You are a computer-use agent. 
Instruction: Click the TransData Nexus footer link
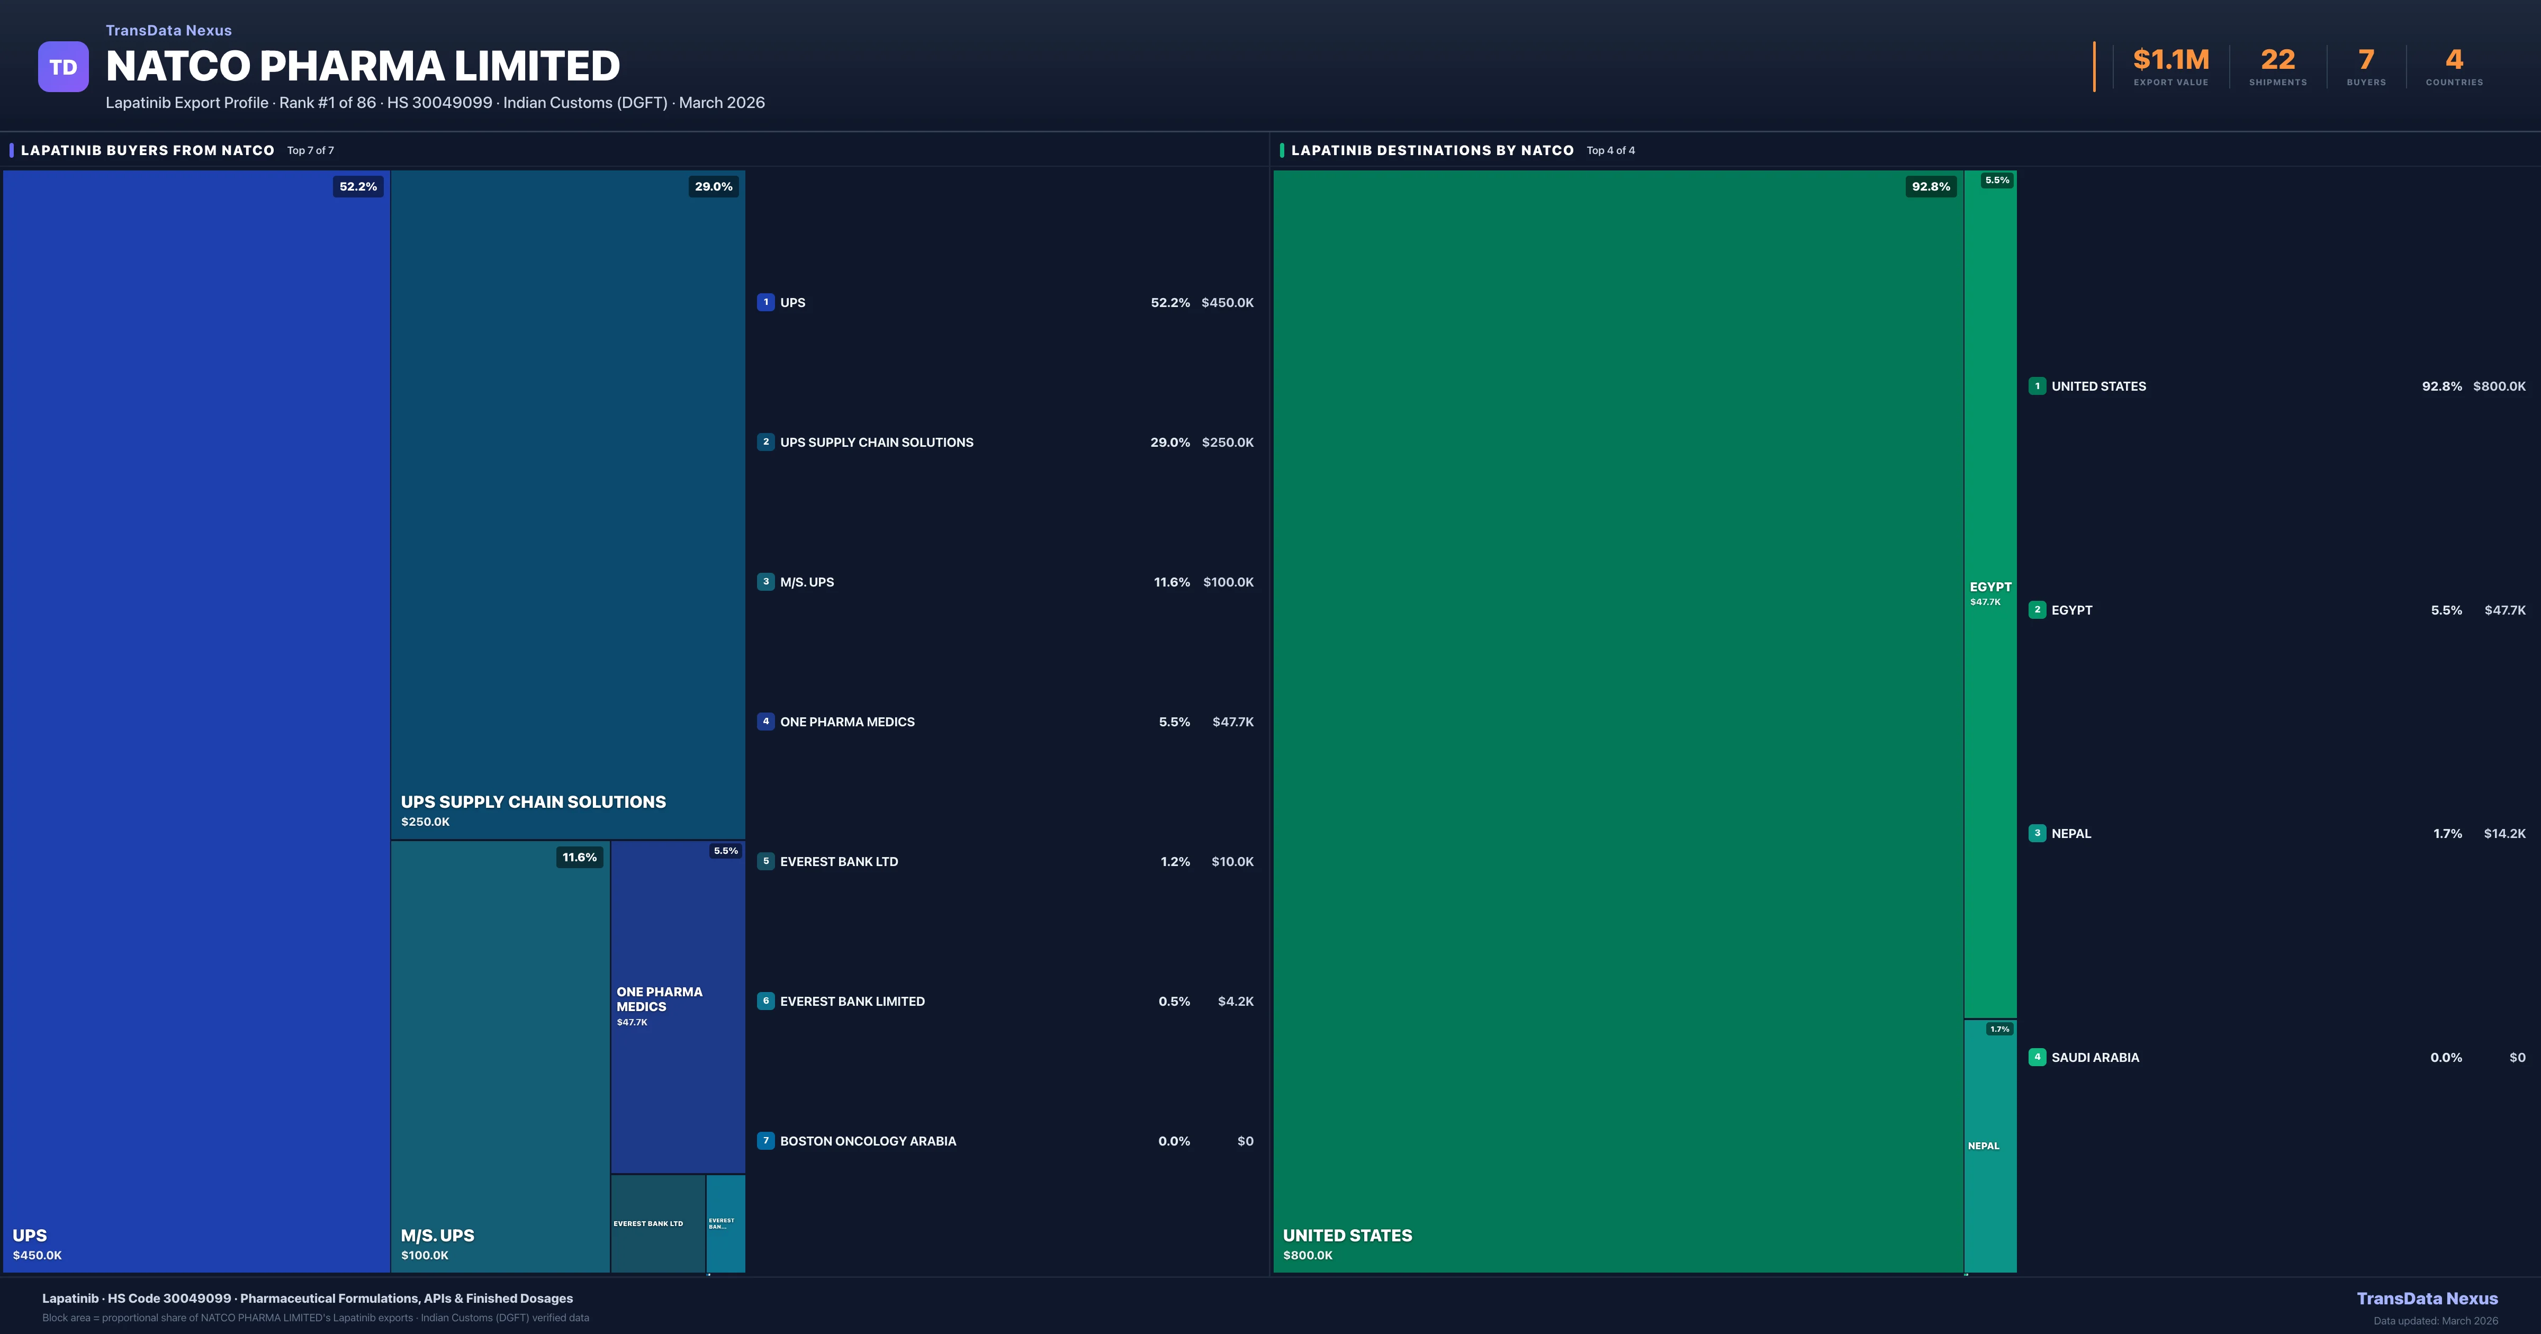click(2427, 1299)
